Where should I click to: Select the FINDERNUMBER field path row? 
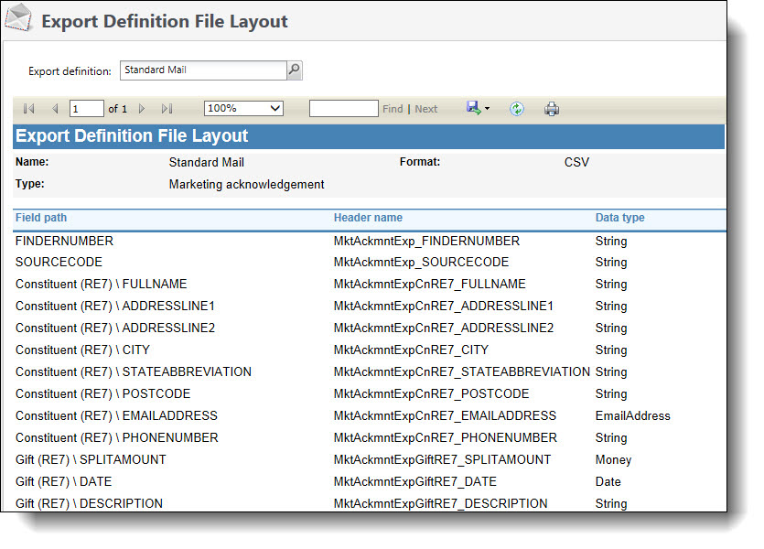click(64, 242)
